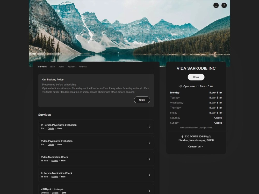The image size is (259, 194).
Task: Click the Book button
Action: pyautogui.click(x=196, y=77)
